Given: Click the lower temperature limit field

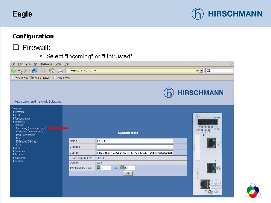Looking at the screenshot, I should point(106,168).
